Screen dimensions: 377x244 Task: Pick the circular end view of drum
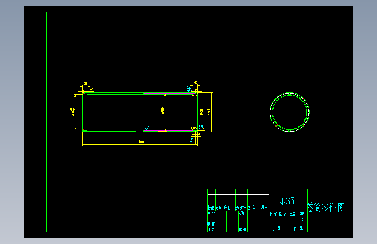tap(290, 112)
